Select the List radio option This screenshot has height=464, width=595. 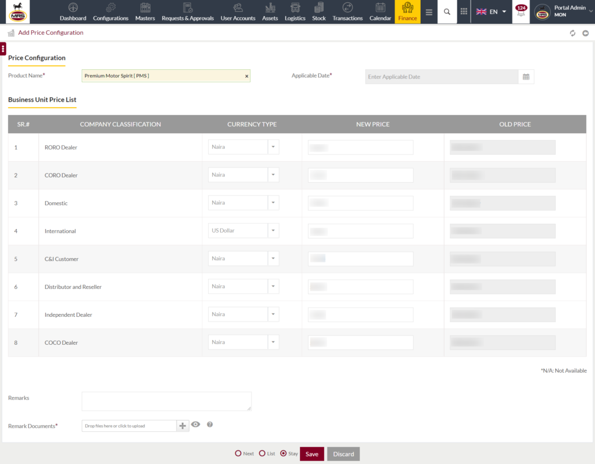(262, 454)
